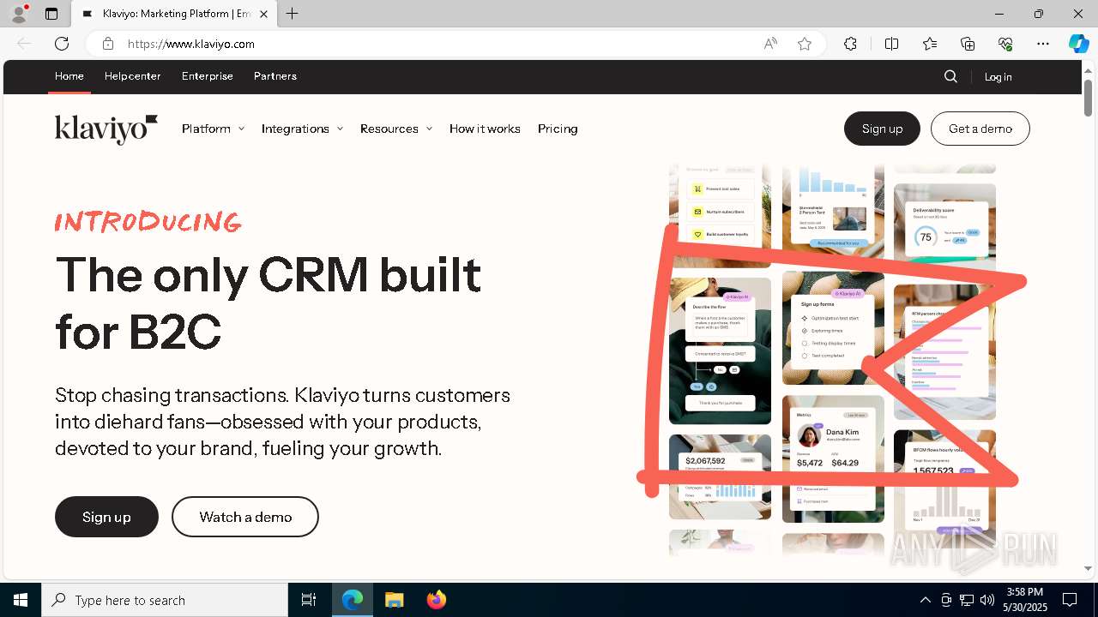The image size is (1098, 617).
Task: Open Browser essentials heart icon
Action: [1005, 44]
